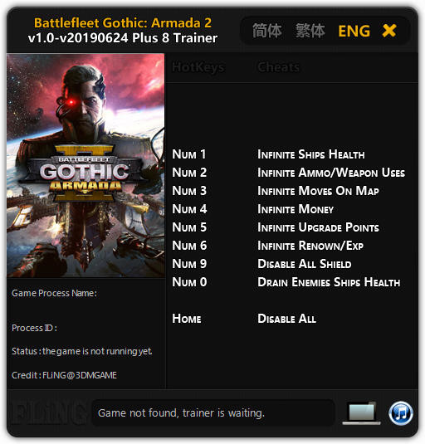Image resolution: width=425 pixels, height=444 pixels.
Task: Click the Num 4 hotkey label
Action: (189, 209)
